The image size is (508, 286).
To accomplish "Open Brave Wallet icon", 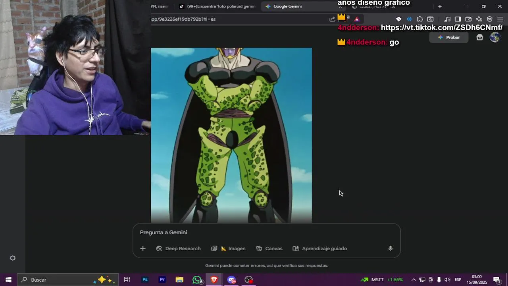I will coord(468,19).
